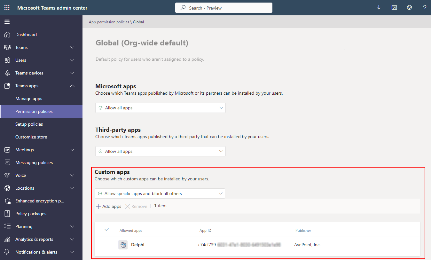Toggle the select-all checkmark in table header

tap(107, 229)
